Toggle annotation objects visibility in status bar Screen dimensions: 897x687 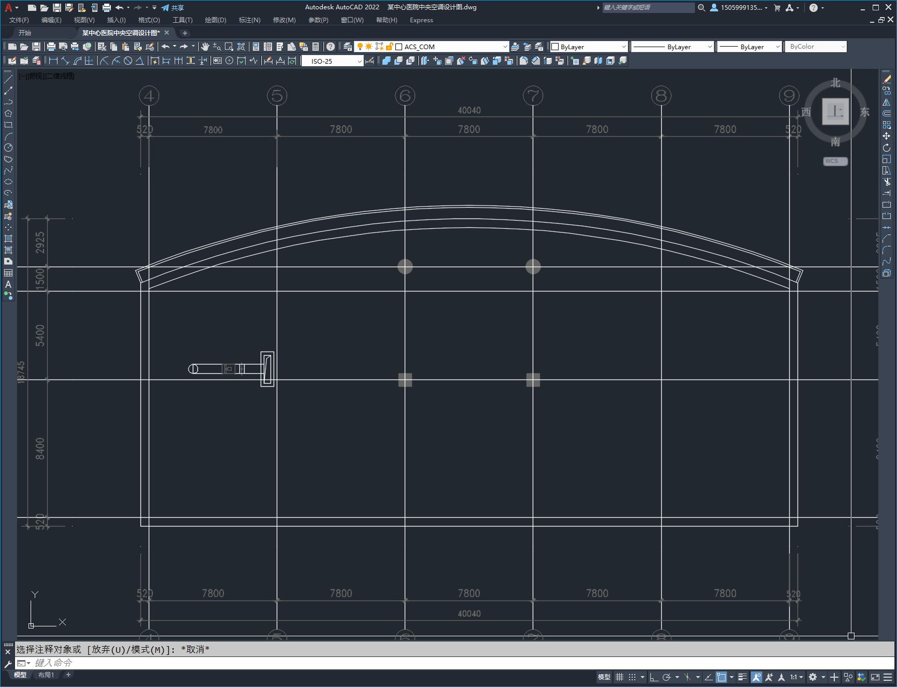coord(757,677)
